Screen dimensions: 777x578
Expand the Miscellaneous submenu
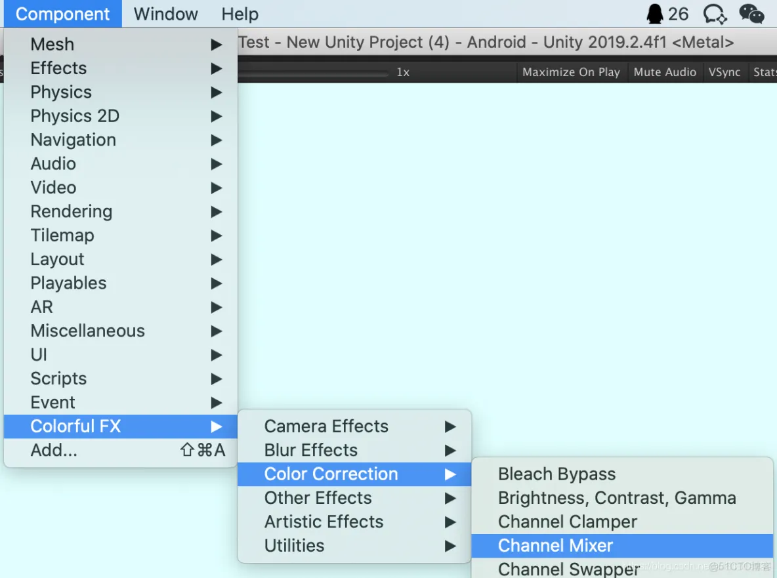pyautogui.click(x=120, y=331)
